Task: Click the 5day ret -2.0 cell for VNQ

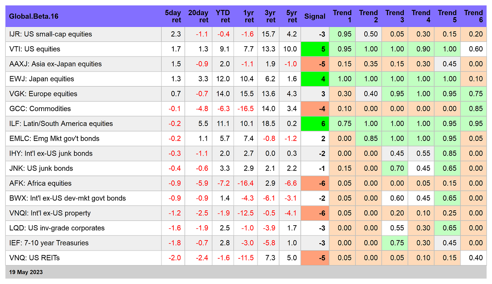Action: tap(173, 258)
